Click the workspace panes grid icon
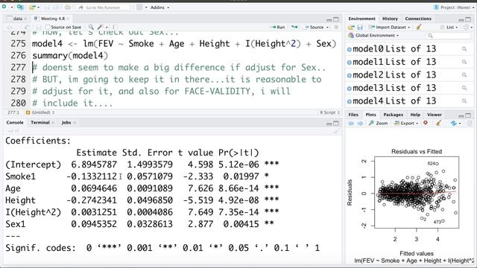Viewport: 477px width, 268px height. click(139, 7)
